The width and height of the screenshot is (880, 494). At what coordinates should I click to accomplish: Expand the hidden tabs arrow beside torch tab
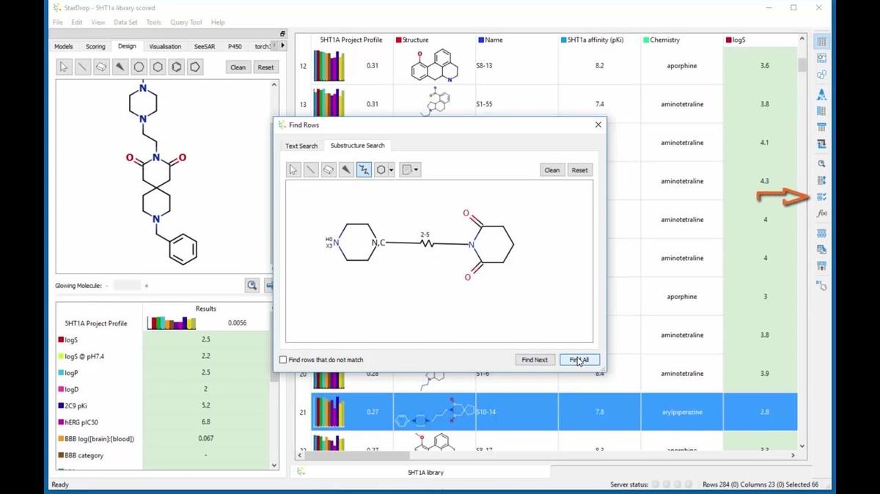[282, 45]
